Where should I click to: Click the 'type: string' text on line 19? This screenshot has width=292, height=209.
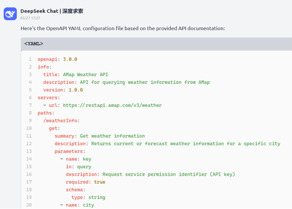[88, 197]
